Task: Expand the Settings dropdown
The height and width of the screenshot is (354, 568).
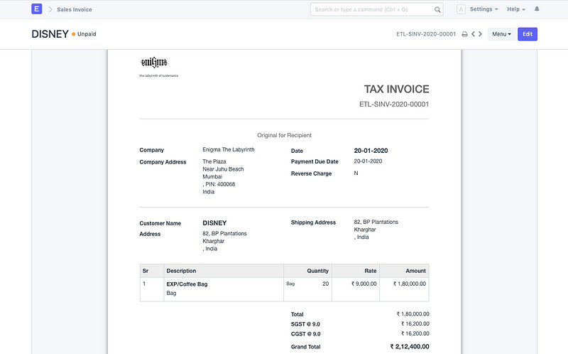Action: point(484,10)
